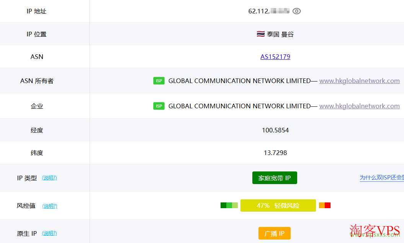Open the AS152179 link
This screenshot has height=243, width=404.
(x=275, y=57)
